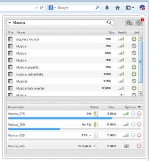Select the joguines musica result
Screen dimensions: 149x161
coord(28,39)
